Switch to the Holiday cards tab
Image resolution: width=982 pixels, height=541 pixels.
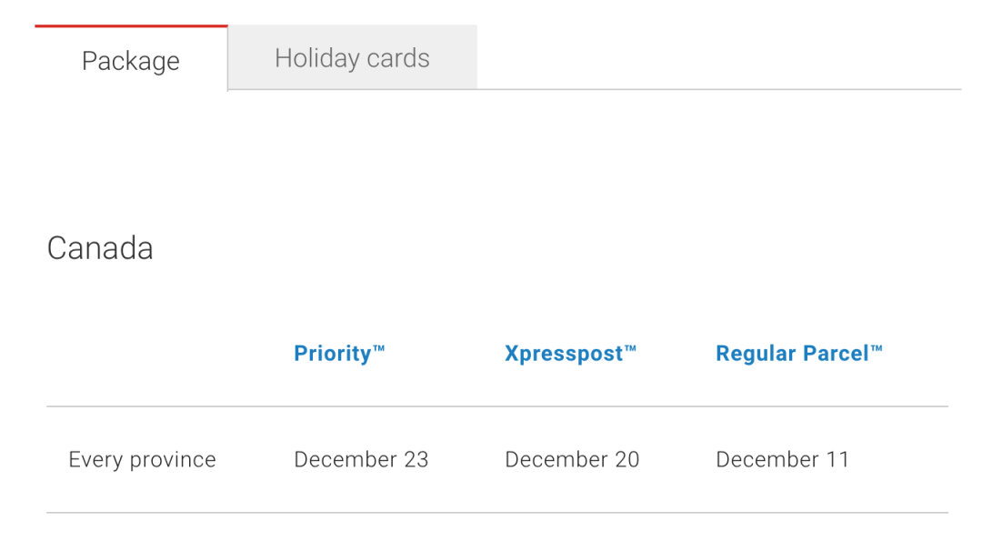(352, 57)
